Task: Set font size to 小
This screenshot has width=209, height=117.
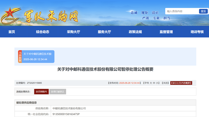Action: (157, 83)
